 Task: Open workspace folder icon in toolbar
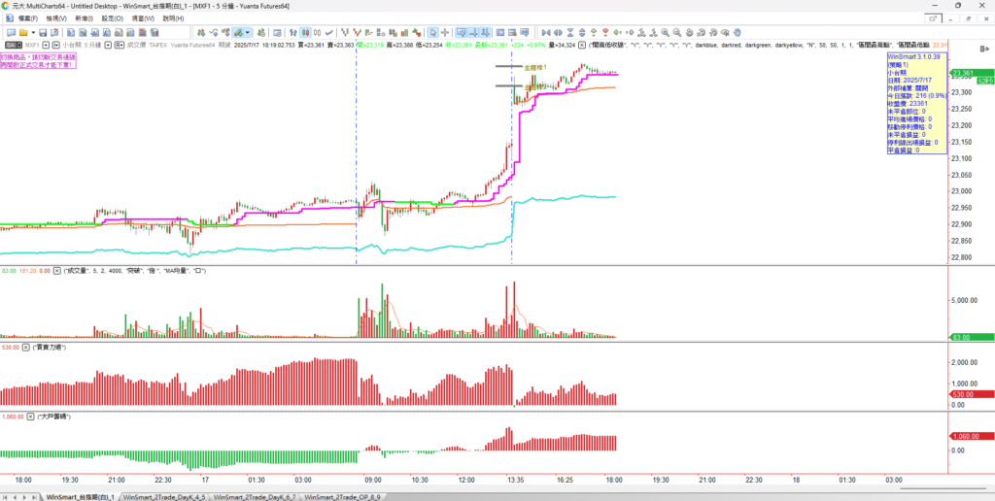pyautogui.click(x=23, y=32)
